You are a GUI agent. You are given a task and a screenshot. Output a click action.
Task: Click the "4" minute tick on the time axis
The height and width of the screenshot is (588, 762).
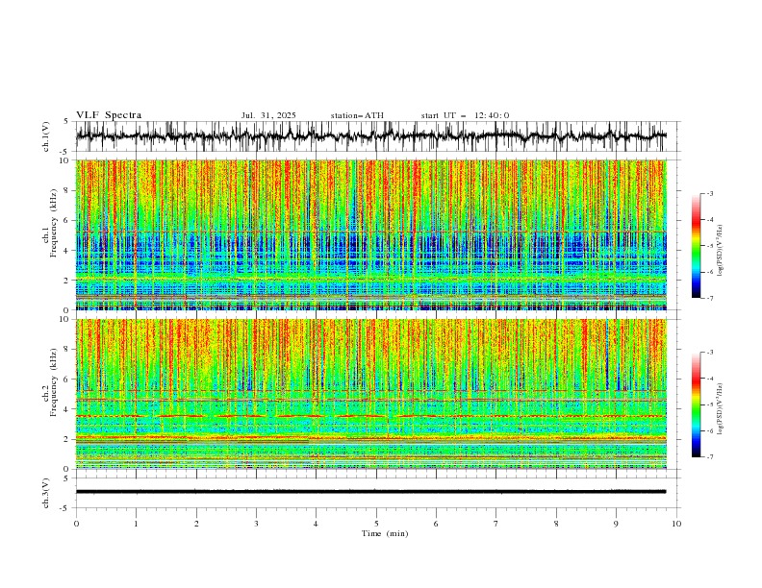tap(316, 524)
